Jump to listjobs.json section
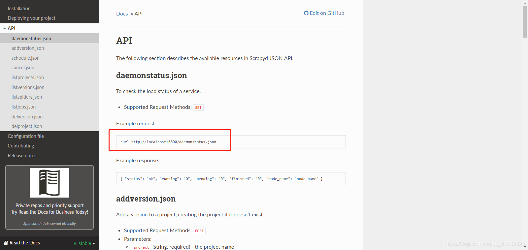The image size is (528, 250). click(23, 107)
